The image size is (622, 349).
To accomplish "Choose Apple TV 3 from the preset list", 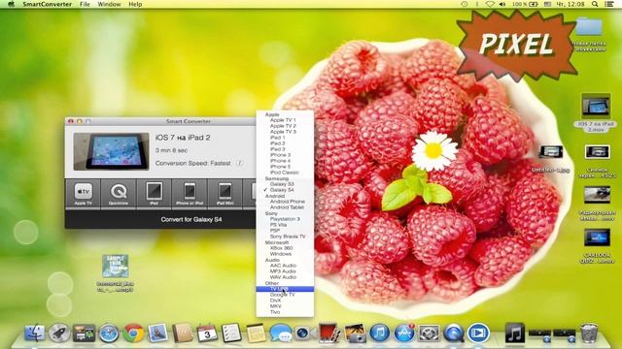I will point(283,132).
